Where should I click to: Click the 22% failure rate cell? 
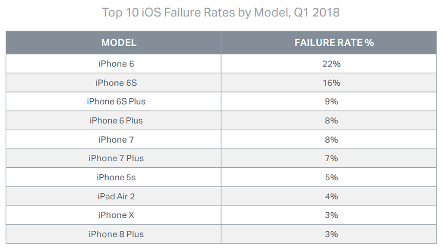(x=331, y=64)
